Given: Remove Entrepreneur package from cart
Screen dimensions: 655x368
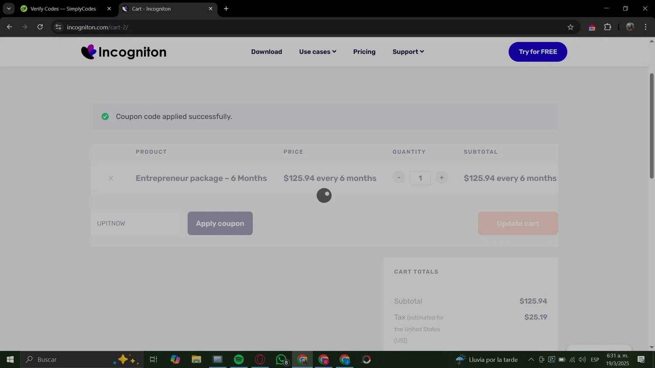Looking at the screenshot, I should point(111,178).
